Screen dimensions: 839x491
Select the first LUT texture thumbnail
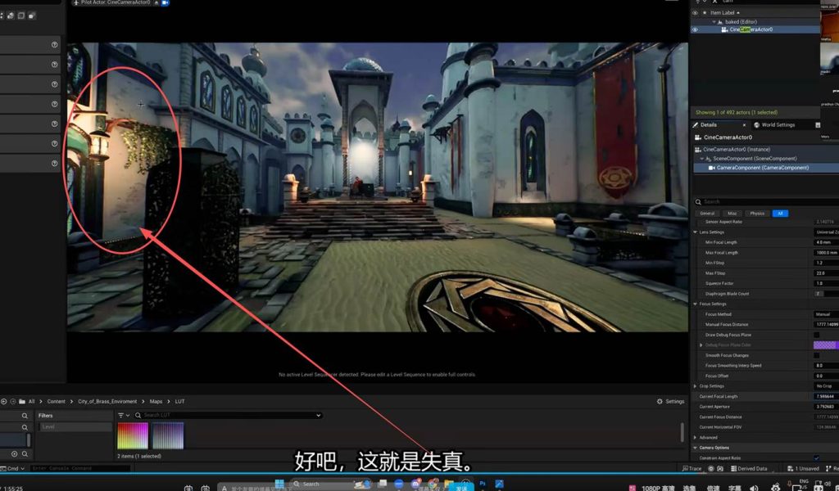[132, 435]
